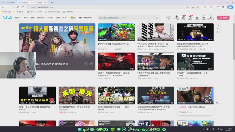The height and width of the screenshot is (132, 235).
Task: Click the browser account profile icon
Action: (223, 7)
